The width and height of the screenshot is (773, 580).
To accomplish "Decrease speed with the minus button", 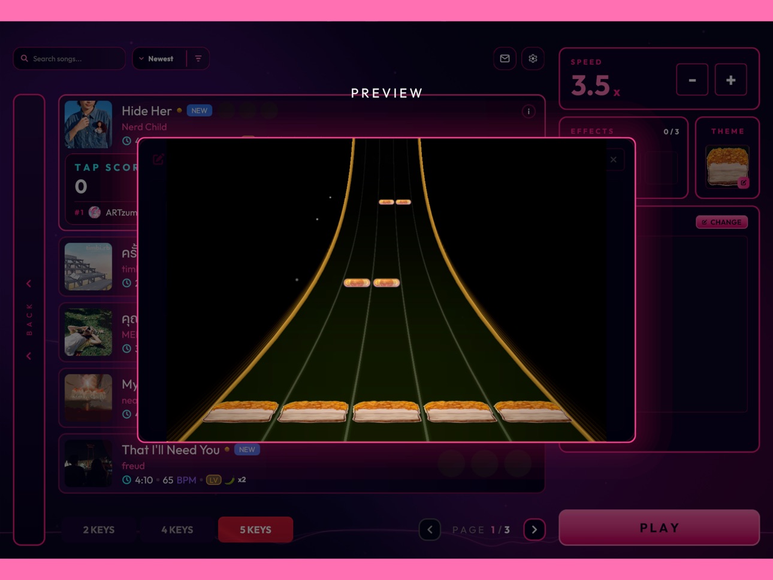I will coord(692,80).
